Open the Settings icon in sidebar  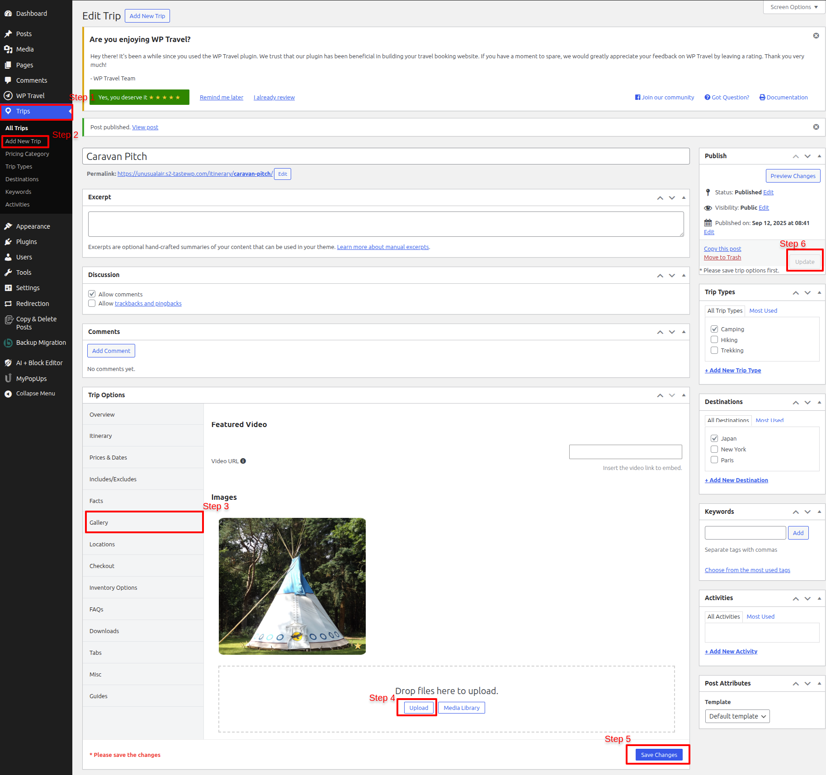pos(8,288)
